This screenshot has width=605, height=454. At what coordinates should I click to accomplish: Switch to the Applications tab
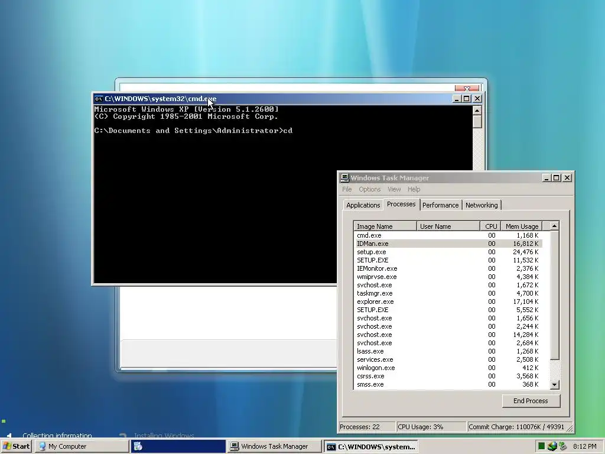coord(363,205)
